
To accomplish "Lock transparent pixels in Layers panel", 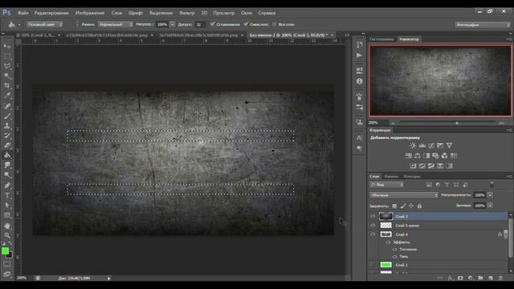I will [394, 206].
